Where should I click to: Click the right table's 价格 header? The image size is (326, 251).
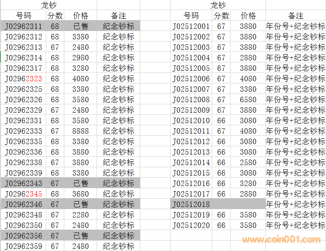pos(248,16)
